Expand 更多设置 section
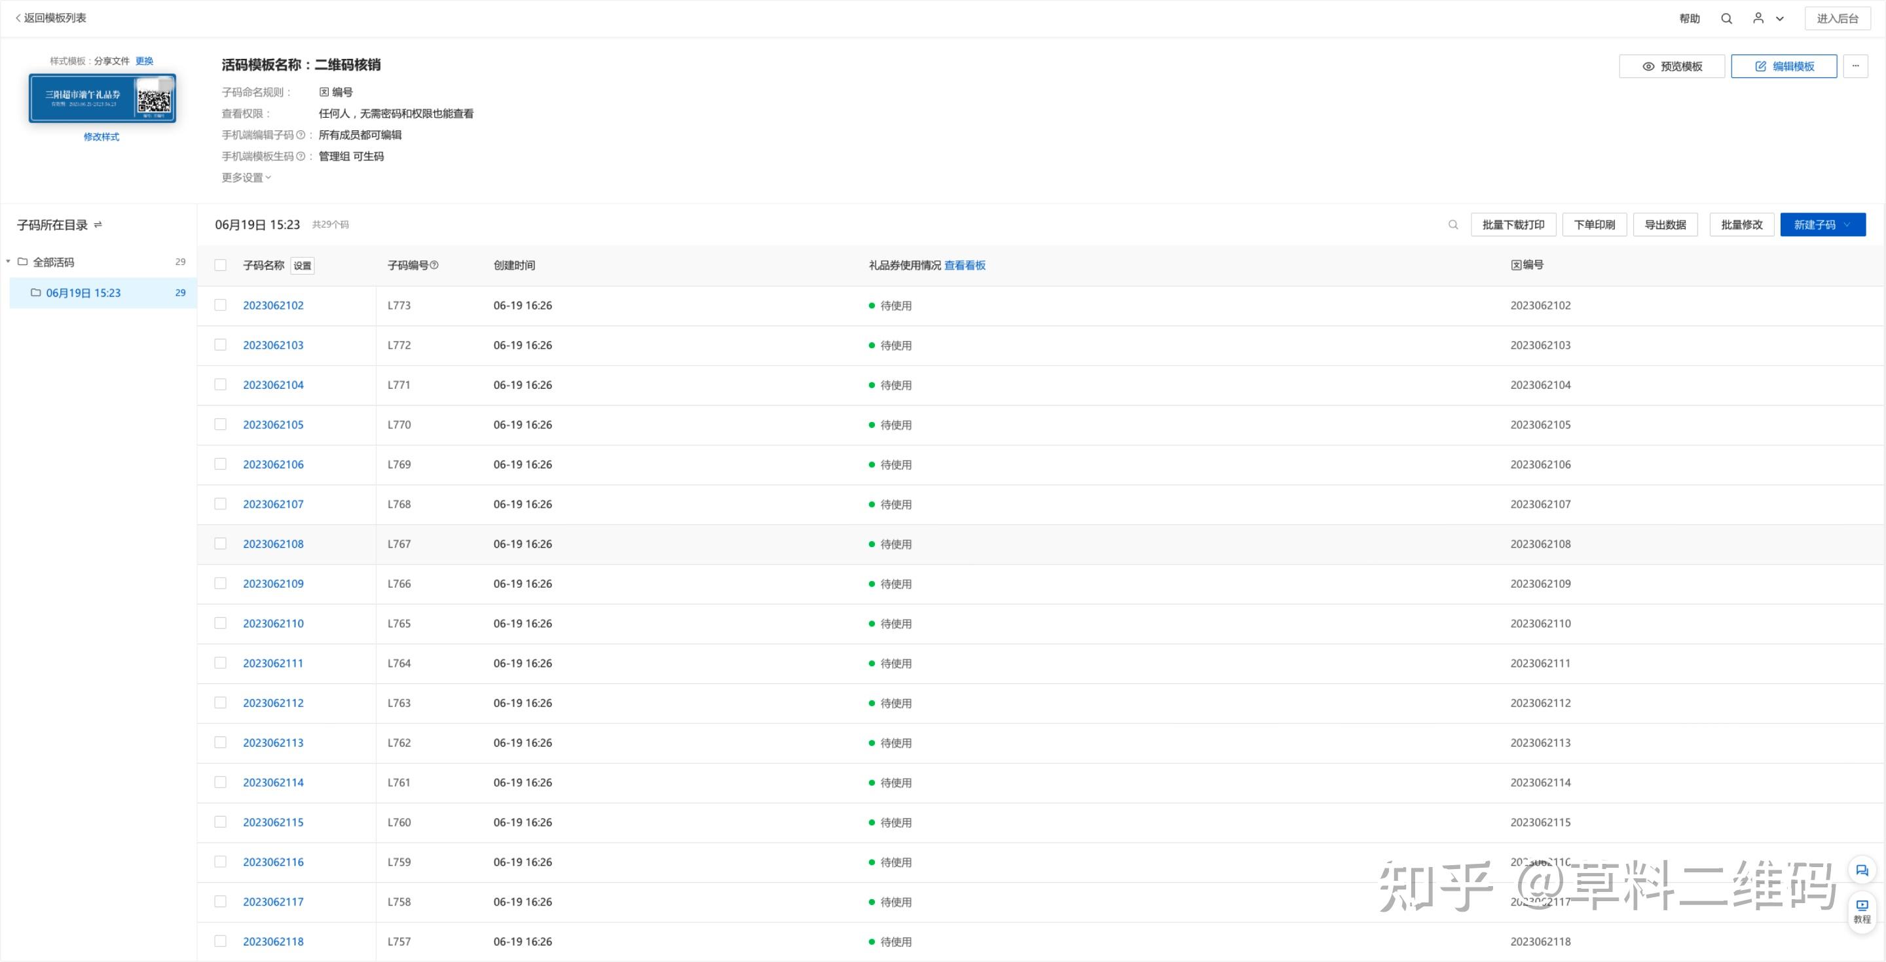Screen dimensions: 1886x962 [246, 178]
